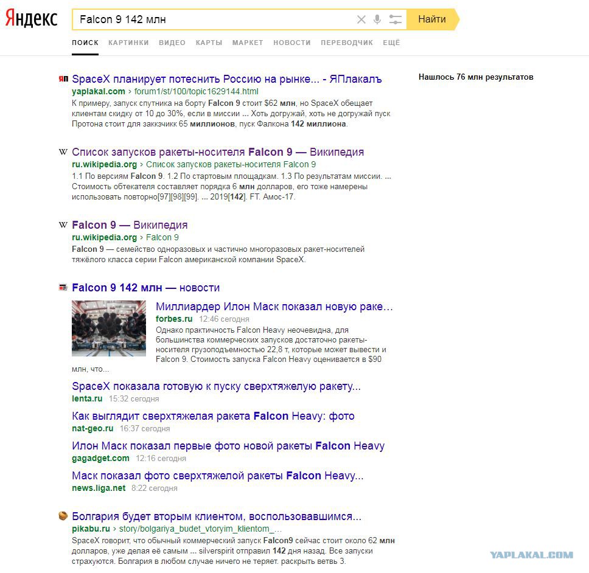Open search settings sliders icon

pos(395,19)
